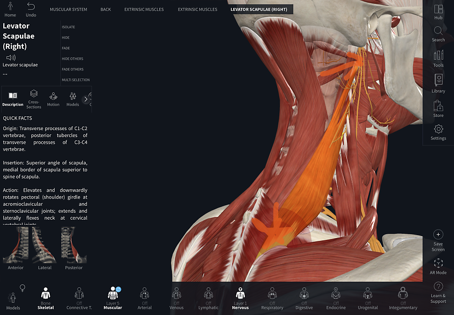Open the Models selector at bottom left
Screen dimensions: 454x315
pos(13,301)
